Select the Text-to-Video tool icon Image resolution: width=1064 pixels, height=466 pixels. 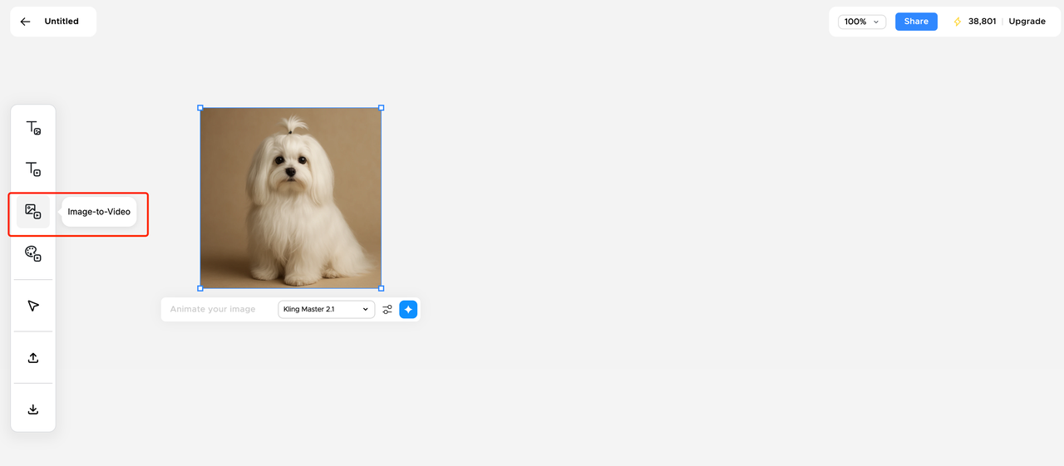tap(33, 169)
